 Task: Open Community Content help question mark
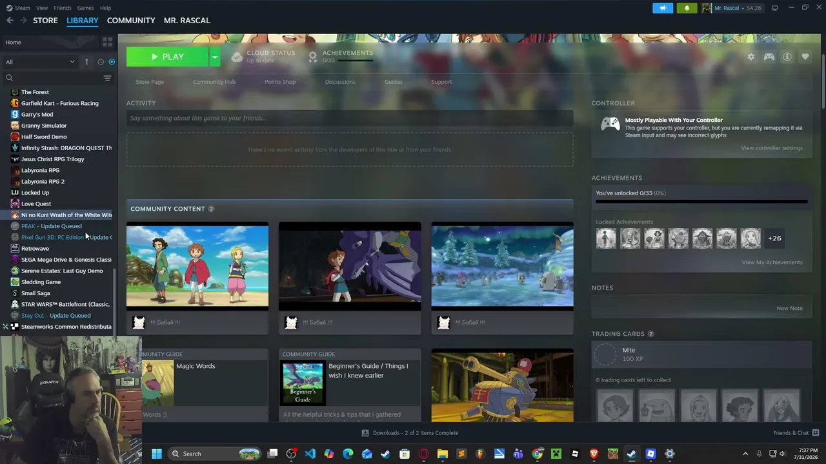211,209
